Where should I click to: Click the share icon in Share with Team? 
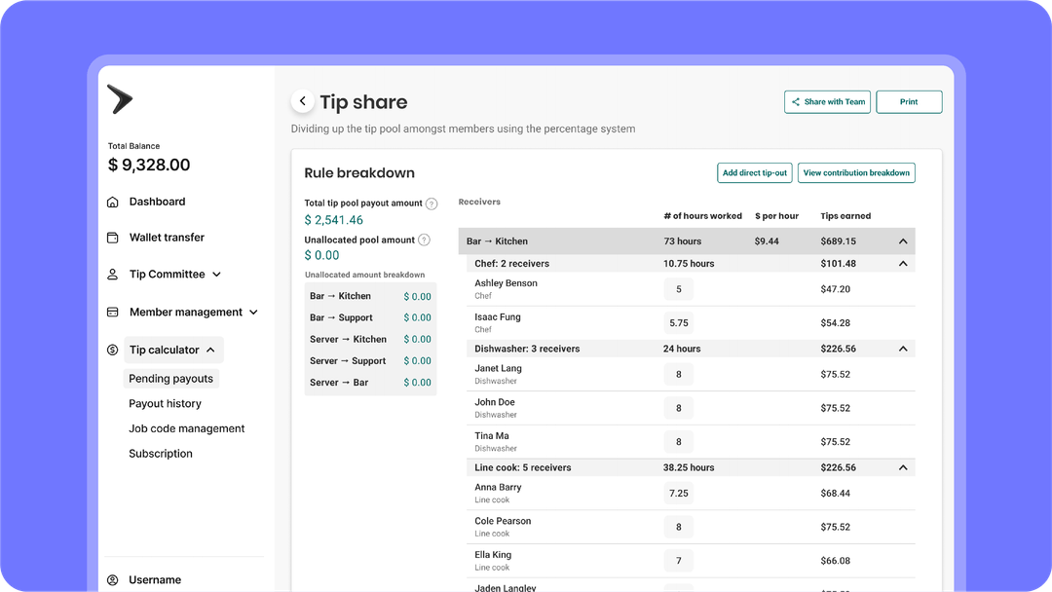pos(796,101)
